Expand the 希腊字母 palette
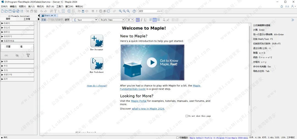The image size is (297, 139). tap(17, 75)
